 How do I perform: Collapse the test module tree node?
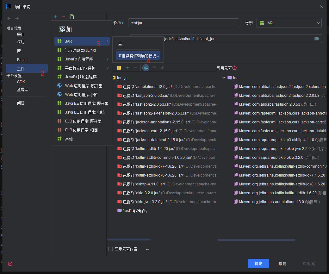click(x=224, y=78)
